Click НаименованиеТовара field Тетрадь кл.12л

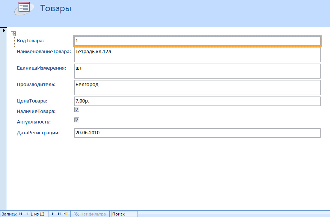197,55
